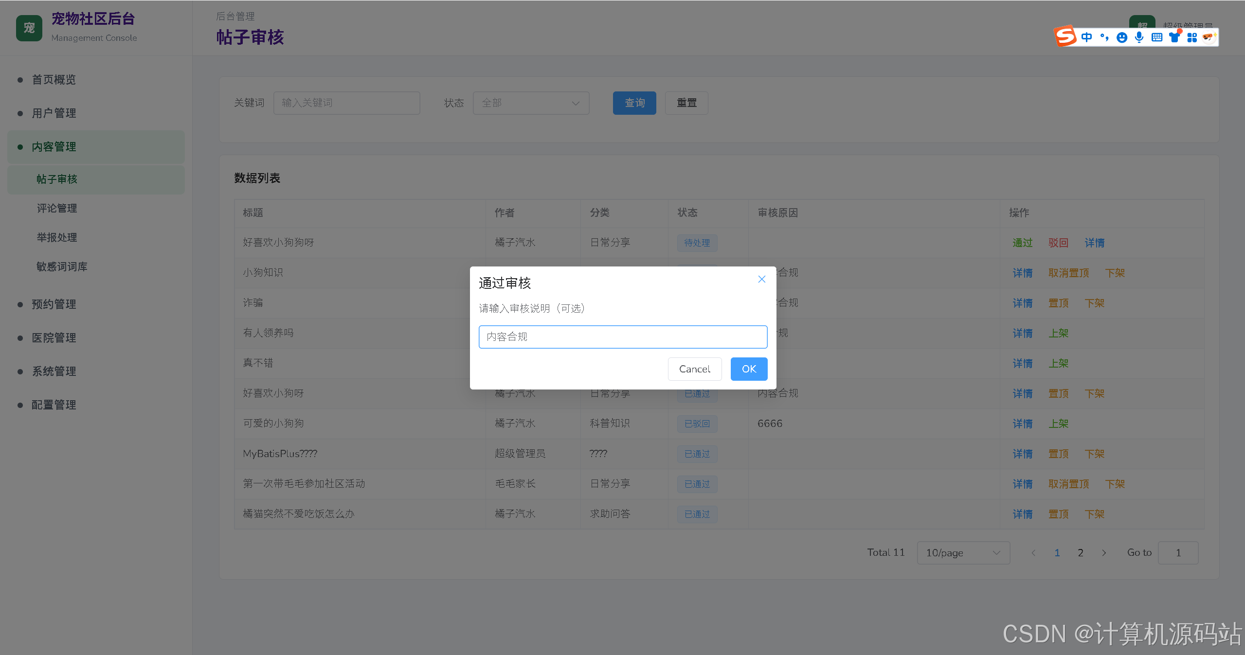Screen dimensions: 1245x655
Task: Open the 10/page page size dropdown
Action: point(963,553)
